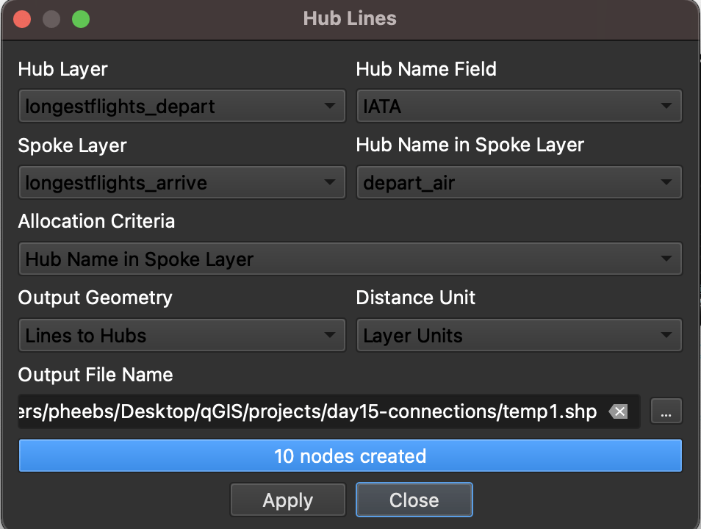Clear the output file name text

[x=619, y=412]
